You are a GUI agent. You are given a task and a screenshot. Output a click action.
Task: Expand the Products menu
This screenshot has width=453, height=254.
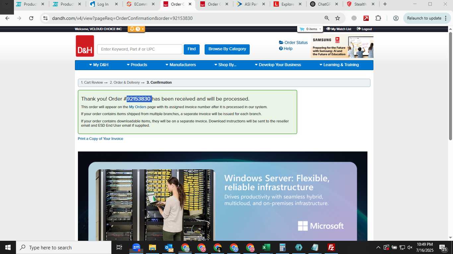[137, 65]
